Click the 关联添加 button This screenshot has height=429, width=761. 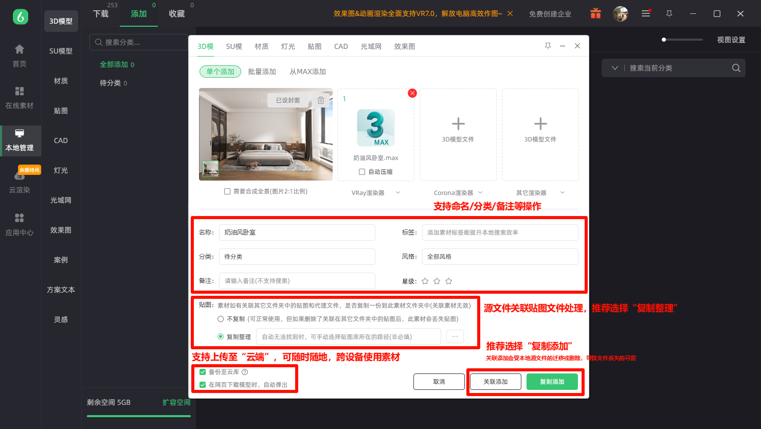(x=496, y=382)
